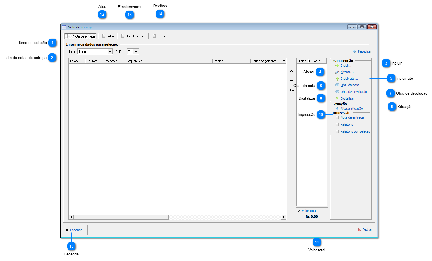Click the page icon on the Emolumentos tab
The width and height of the screenshot is (432, 261).
pyautogui.click(x=123, y=36)
